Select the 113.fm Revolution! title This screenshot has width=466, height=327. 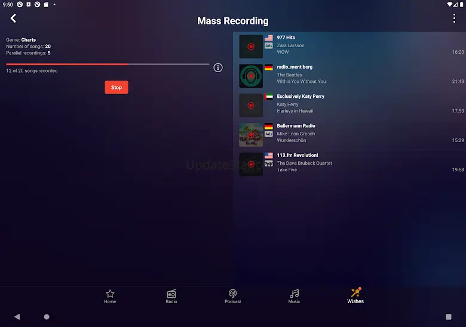(297, 155)
